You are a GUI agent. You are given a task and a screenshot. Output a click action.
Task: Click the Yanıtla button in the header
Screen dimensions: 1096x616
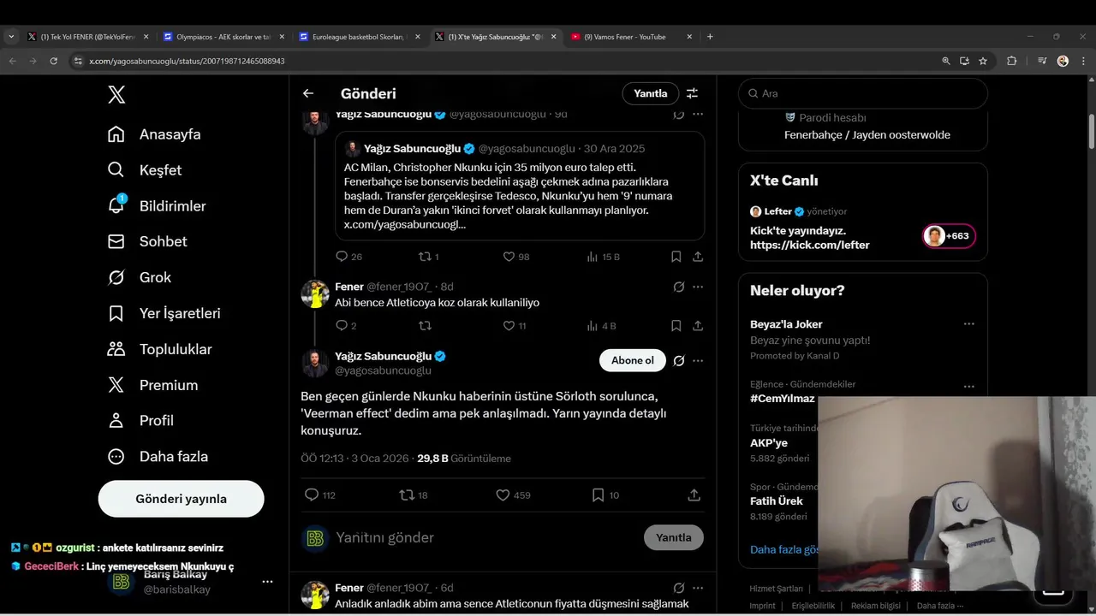click(650, 93)
